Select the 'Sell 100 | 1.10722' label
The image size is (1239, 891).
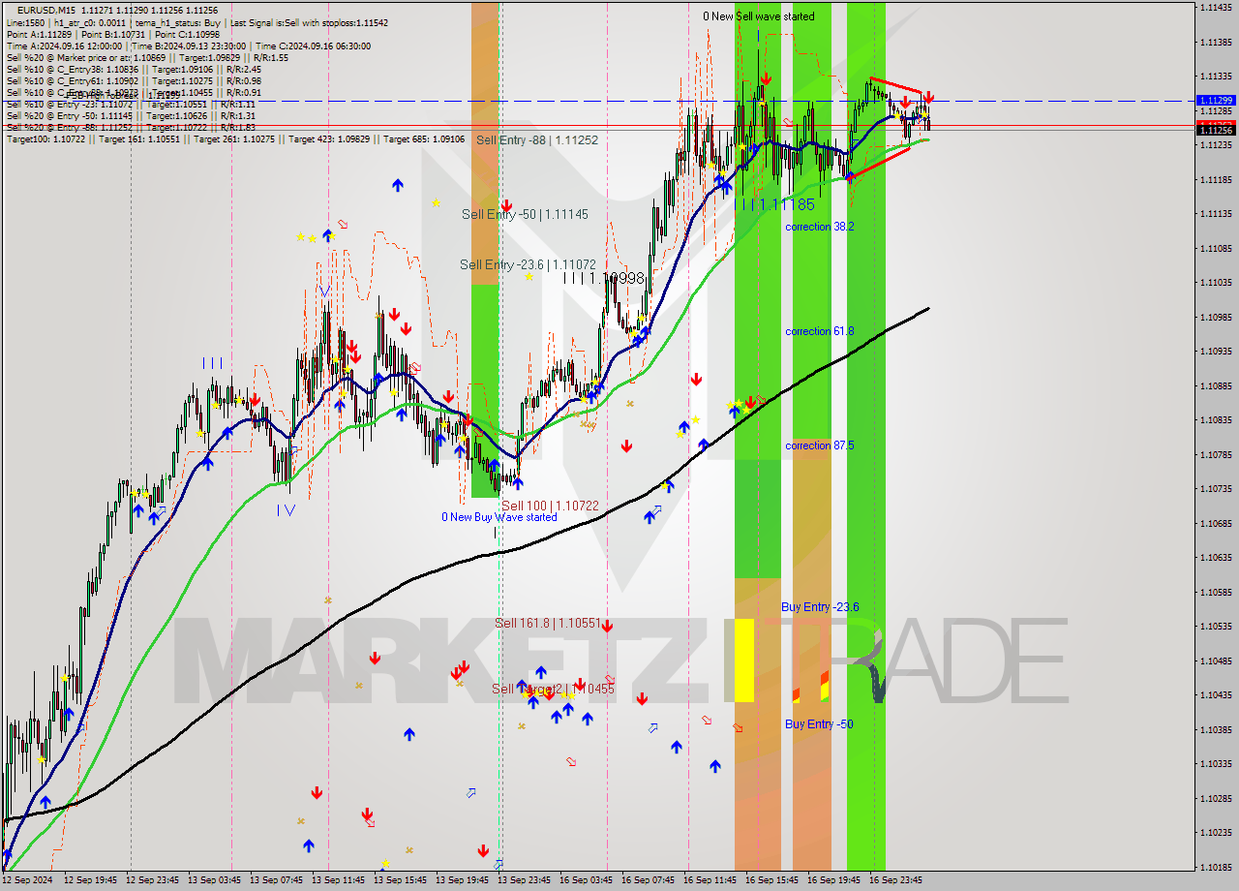tap(550, 507)
